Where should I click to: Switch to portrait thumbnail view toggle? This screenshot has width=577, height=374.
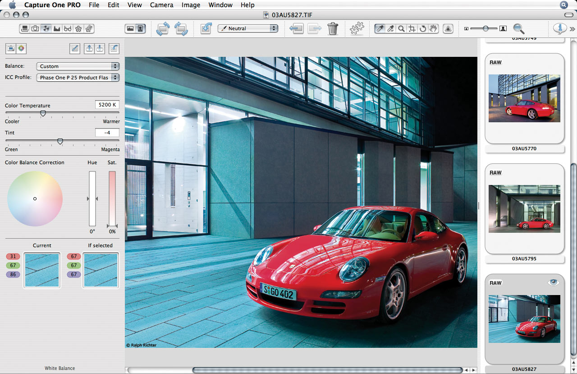[x=141, y=28]
